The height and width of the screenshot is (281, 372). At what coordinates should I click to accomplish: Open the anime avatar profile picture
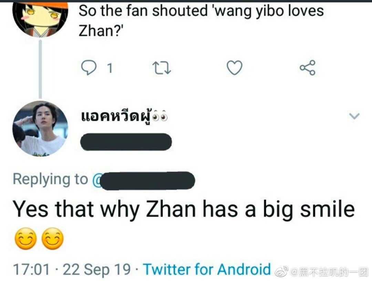40,19
